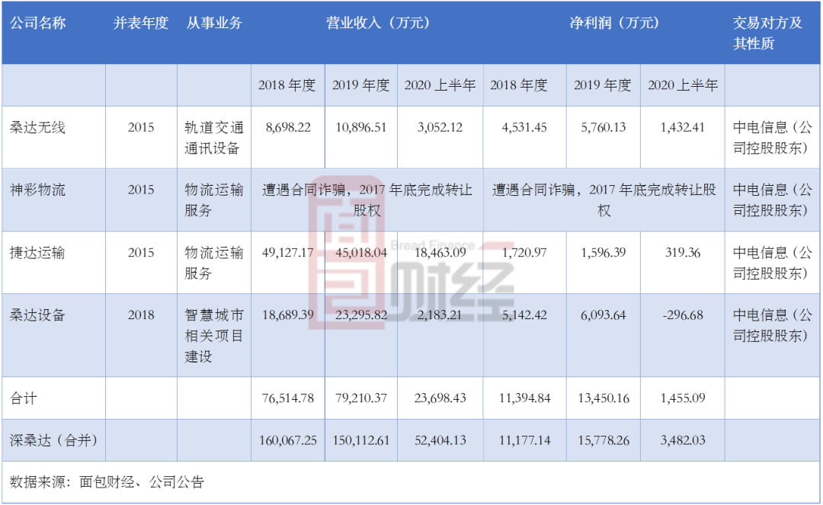
Task: Click the 2015 year cell for 捷达运输
Action: tap(141, 253)
